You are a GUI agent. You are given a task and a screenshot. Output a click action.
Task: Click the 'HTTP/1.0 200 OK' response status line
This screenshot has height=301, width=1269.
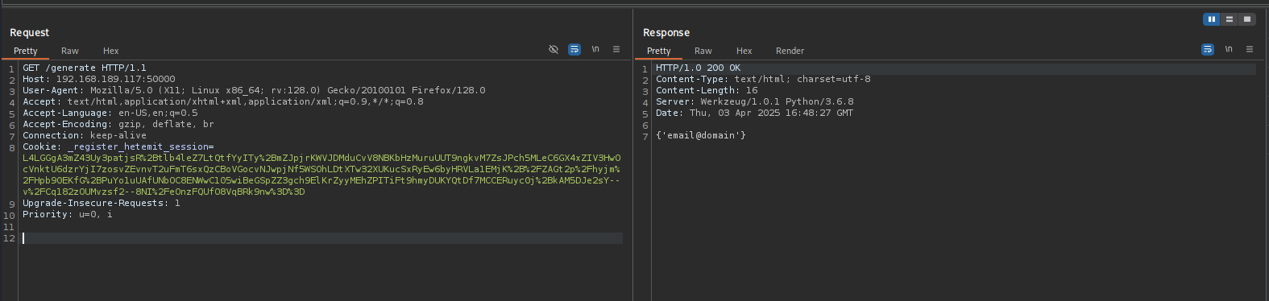(x=698, y=68)
